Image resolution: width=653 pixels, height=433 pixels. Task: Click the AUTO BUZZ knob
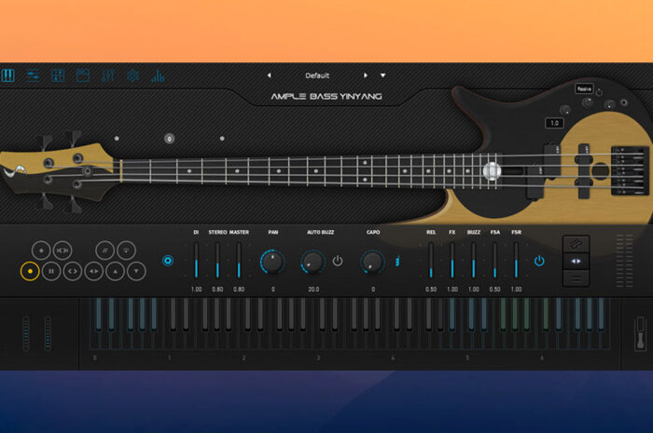pyautogui.click(x=313, y=262)
